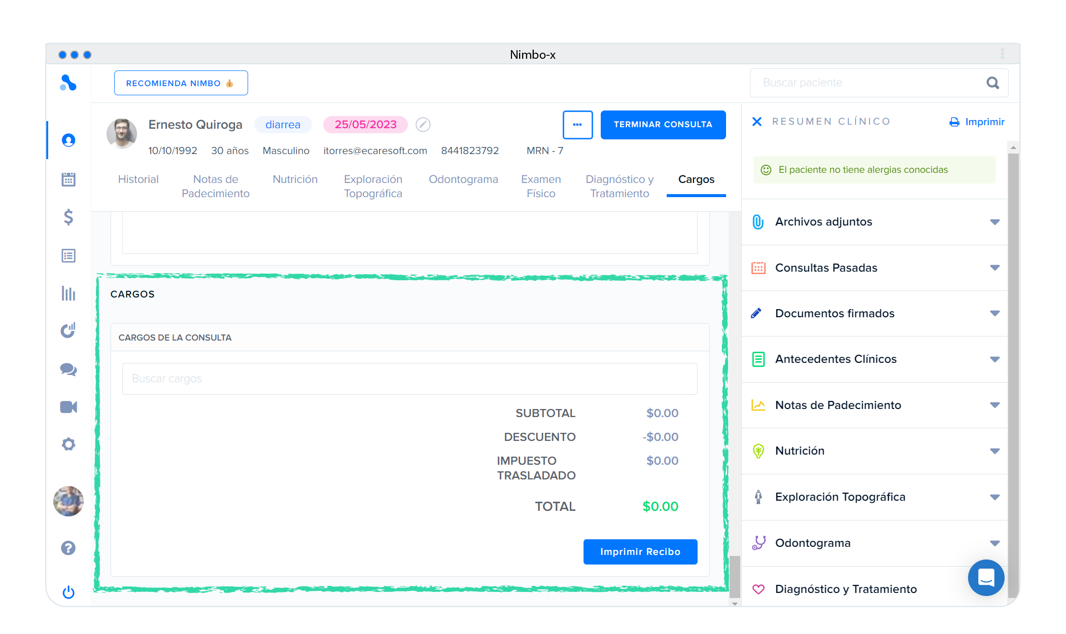This screenshot has height=634, width=1066.
Task: Close the Resumen Clínico panel
Action: [756, 122]
